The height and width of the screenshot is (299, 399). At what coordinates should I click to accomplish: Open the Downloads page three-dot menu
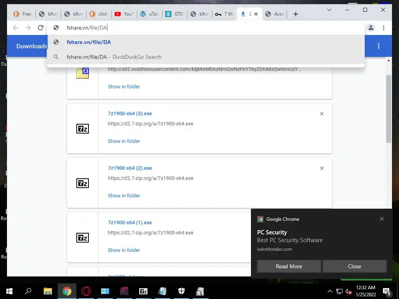pos(379,46)
